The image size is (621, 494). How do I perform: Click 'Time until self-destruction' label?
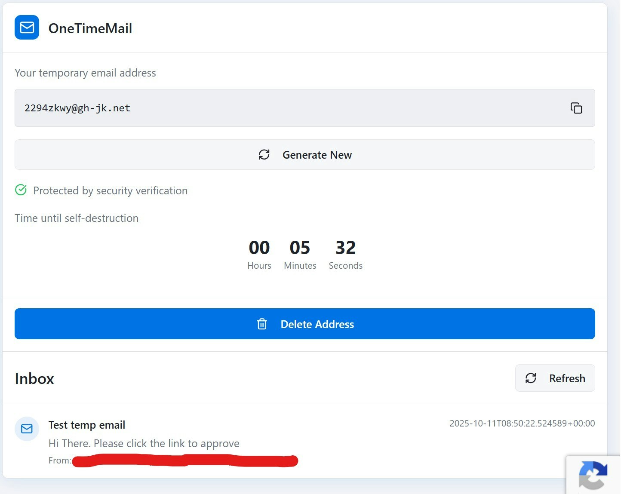pyautogui.click(x=77, y=218)
